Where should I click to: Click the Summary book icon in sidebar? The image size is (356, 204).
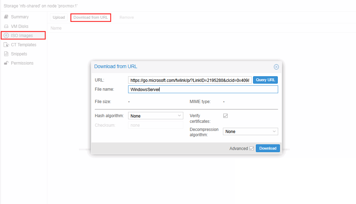[x=6, y=17]
